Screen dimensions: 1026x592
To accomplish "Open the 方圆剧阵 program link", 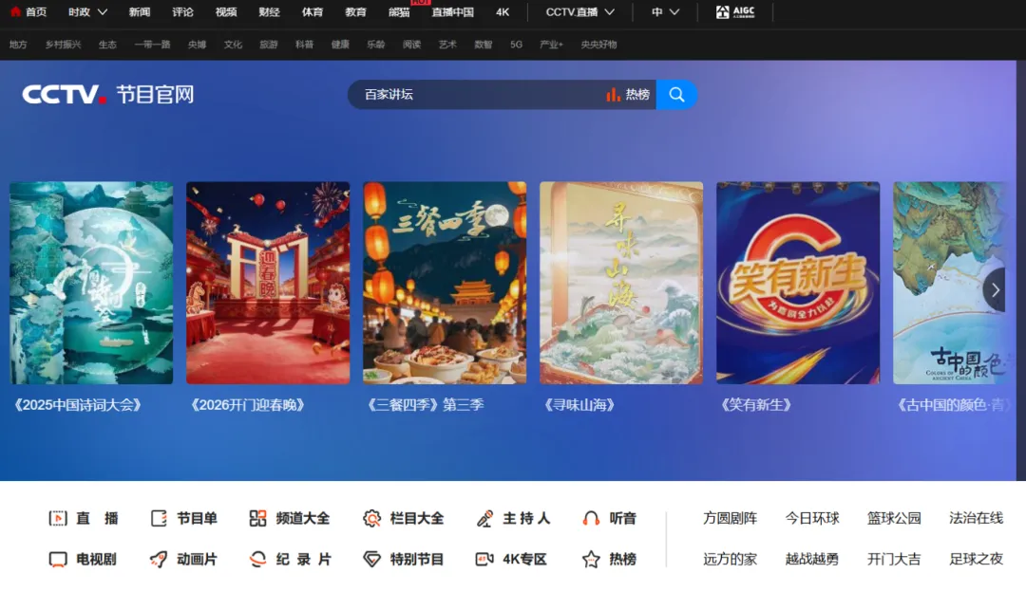I will coord(731,518).
